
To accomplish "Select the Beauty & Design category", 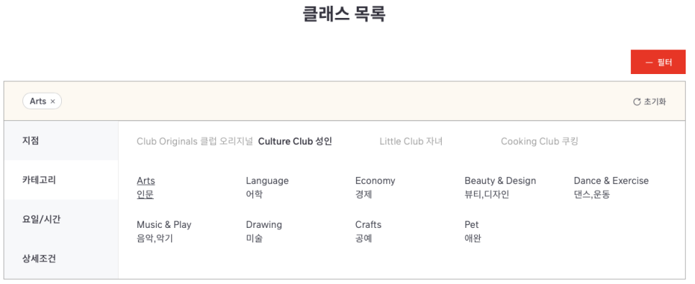I will point(500,188).
